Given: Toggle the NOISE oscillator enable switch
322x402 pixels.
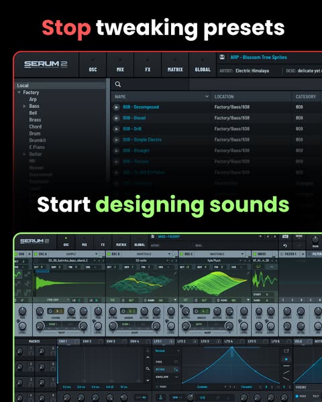Looking at the screenshot, I should [254, 254].
